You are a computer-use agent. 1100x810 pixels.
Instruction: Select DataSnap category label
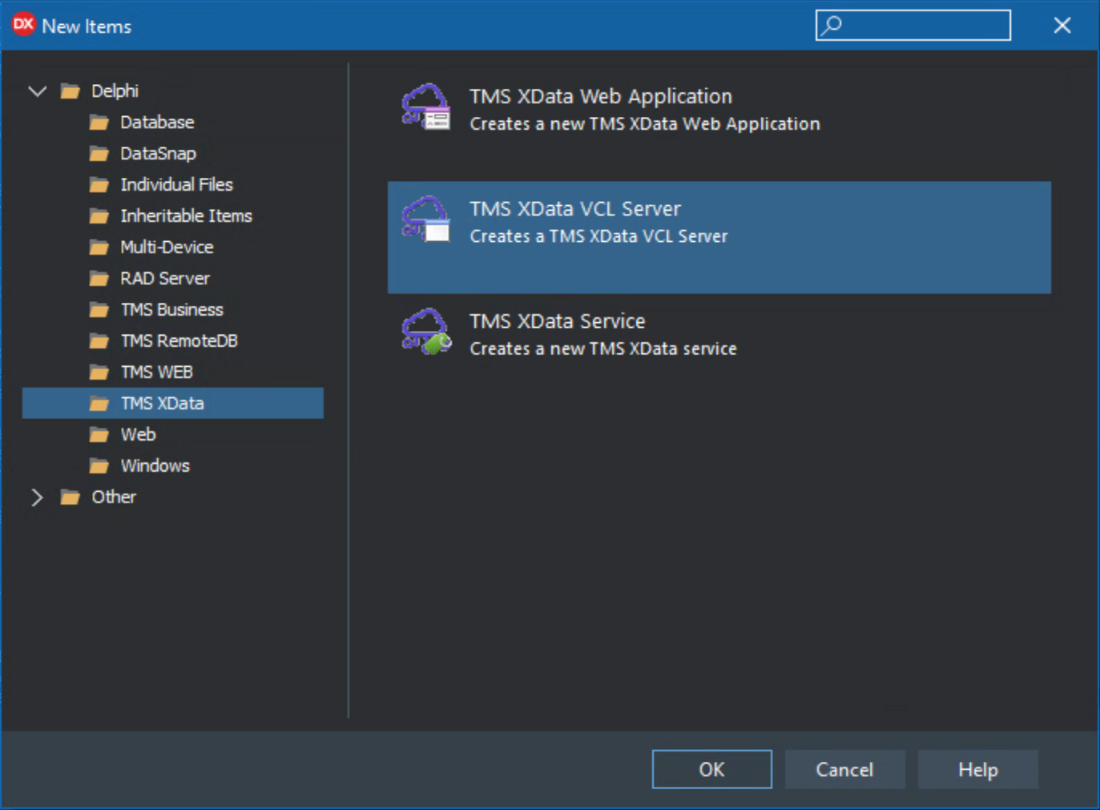coord(158,154)
